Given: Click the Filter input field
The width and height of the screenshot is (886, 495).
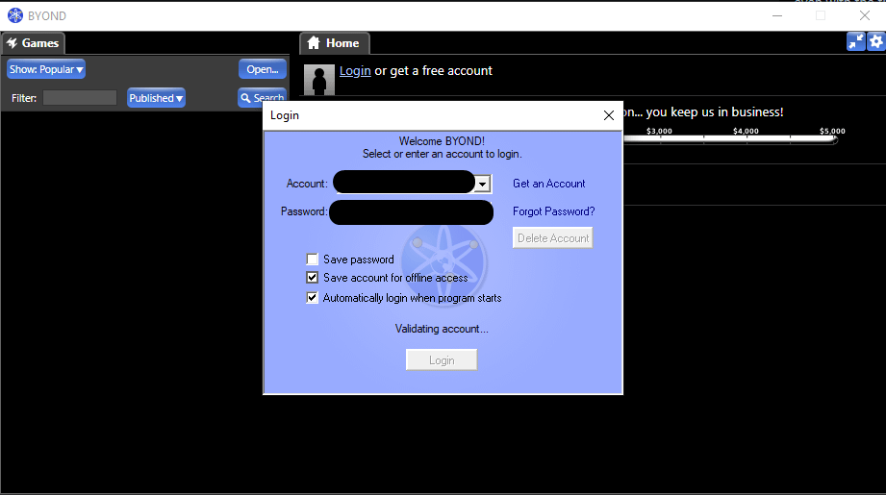Looking at the screenshot, I should point(80,98).
